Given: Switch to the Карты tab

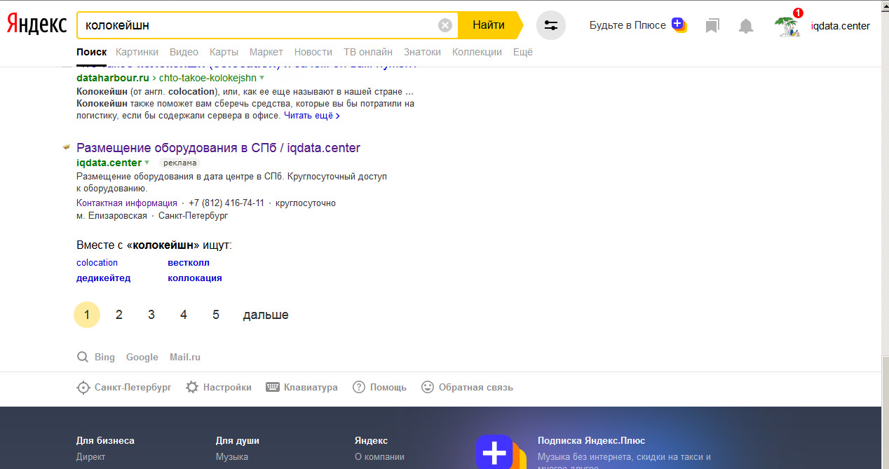Looking at the screenshot, I should click(x=224, y=52).
